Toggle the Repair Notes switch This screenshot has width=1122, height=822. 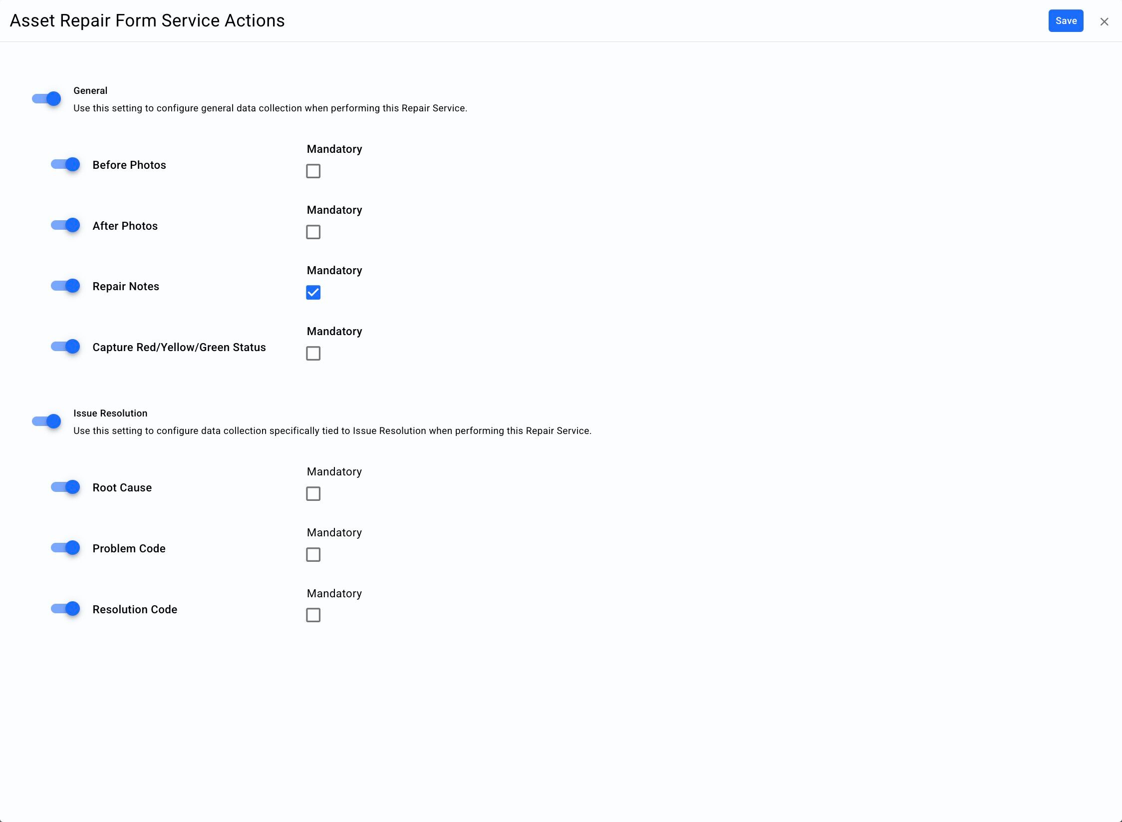66,286
